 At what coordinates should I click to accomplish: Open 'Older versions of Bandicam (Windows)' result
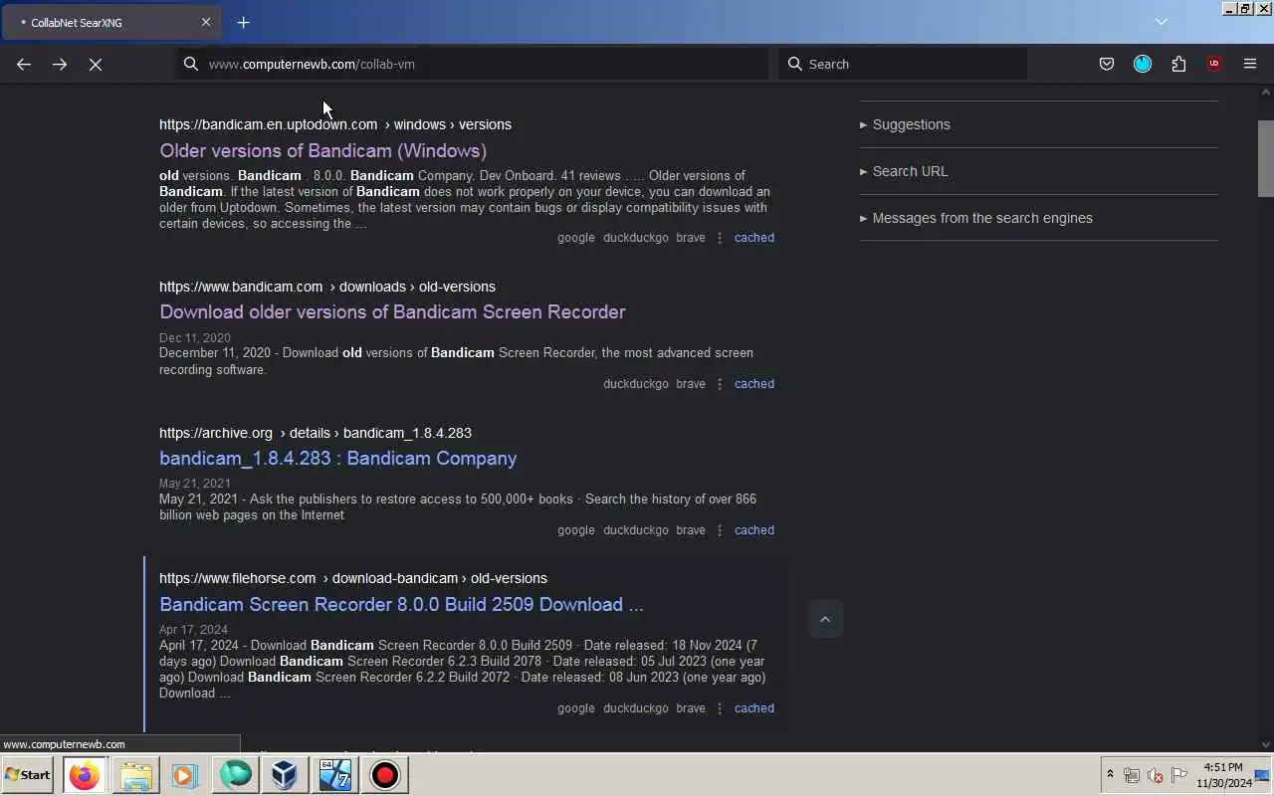point(322,151)
